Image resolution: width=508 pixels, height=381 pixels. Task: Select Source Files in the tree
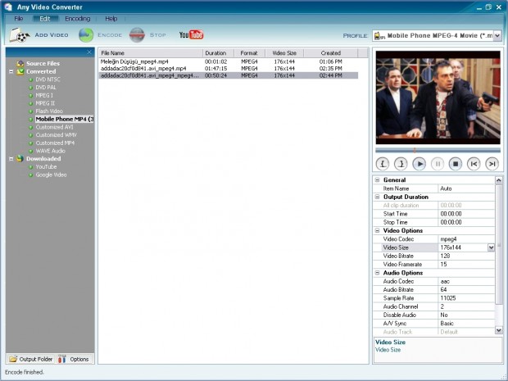(43, 64)
